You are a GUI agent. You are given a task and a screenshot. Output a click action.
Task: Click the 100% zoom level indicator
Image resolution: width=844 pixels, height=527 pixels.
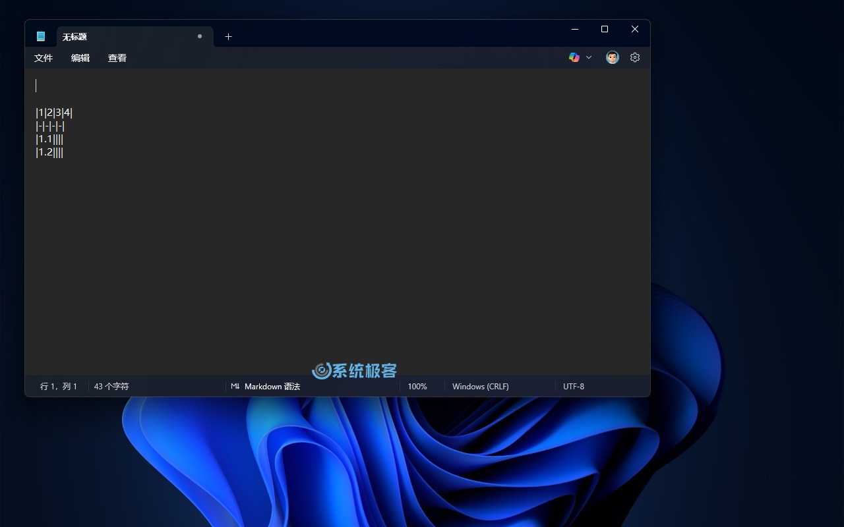click(417, 387)
